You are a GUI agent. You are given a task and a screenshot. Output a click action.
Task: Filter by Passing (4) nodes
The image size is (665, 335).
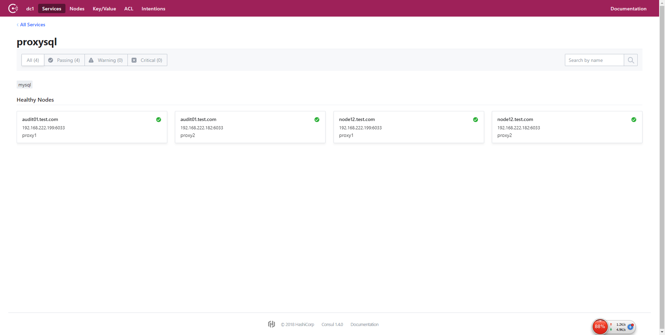(x=64, y=60)
